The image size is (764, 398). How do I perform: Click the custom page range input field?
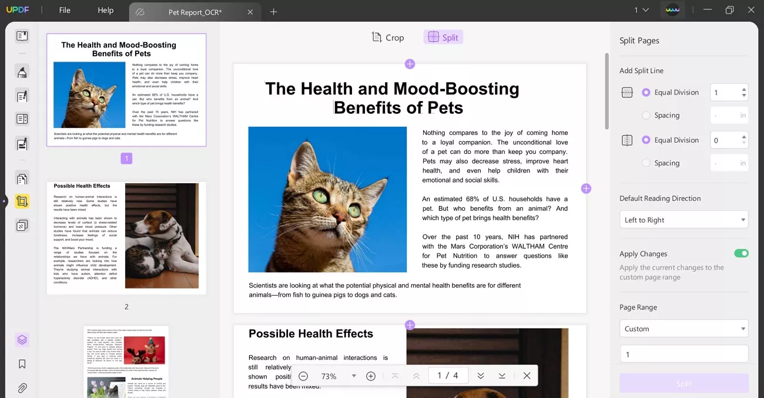click(x=683, y=355)
